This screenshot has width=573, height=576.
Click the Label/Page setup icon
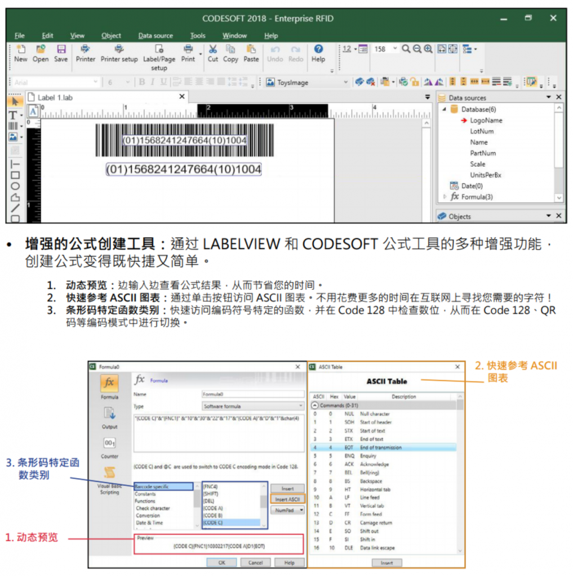[159, 50]
